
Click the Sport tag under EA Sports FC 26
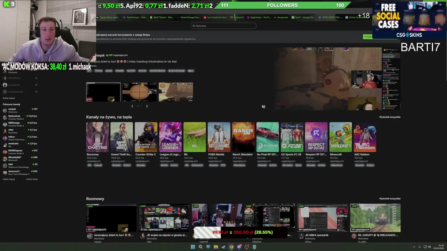tap(298, 165)
